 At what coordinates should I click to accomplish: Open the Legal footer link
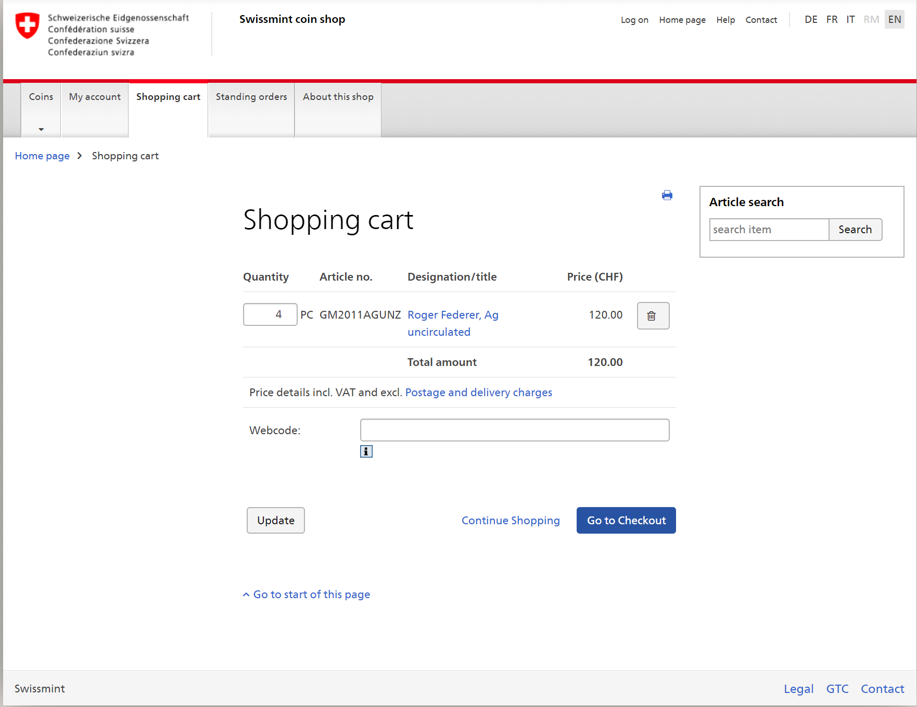pos(798,689)
